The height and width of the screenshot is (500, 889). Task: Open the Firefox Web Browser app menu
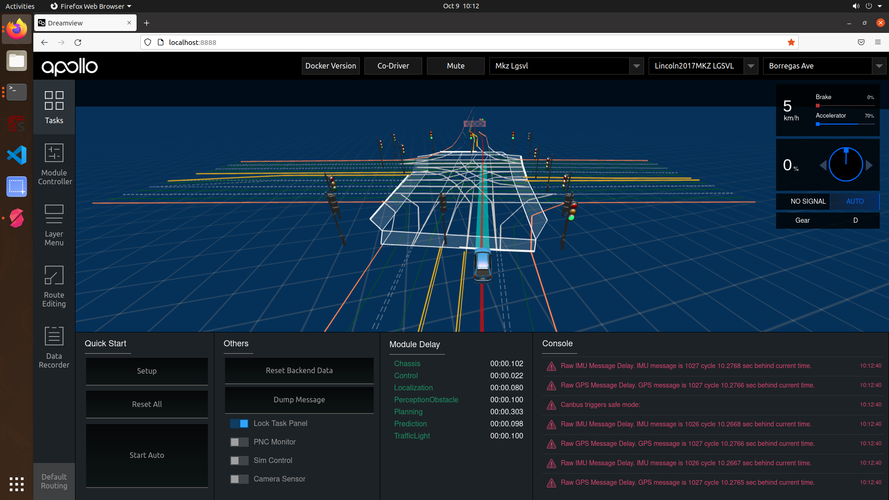point(91,6)
